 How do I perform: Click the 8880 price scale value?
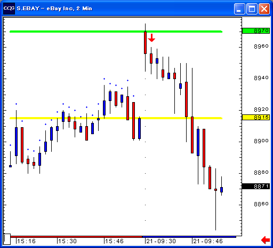(261, 173)
